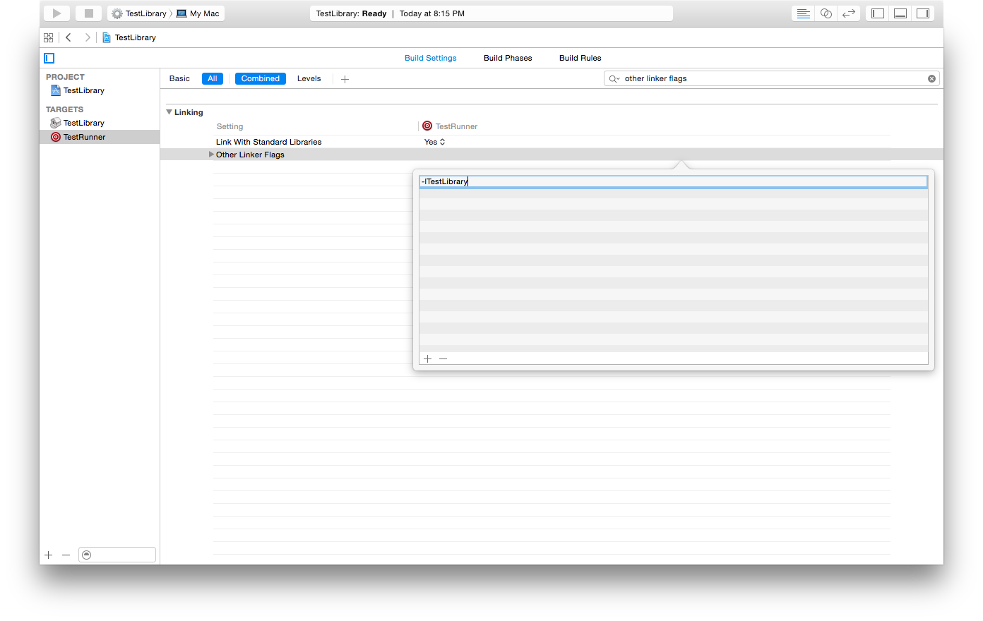
Task: Delete the selected target
Action: point(66,555)
